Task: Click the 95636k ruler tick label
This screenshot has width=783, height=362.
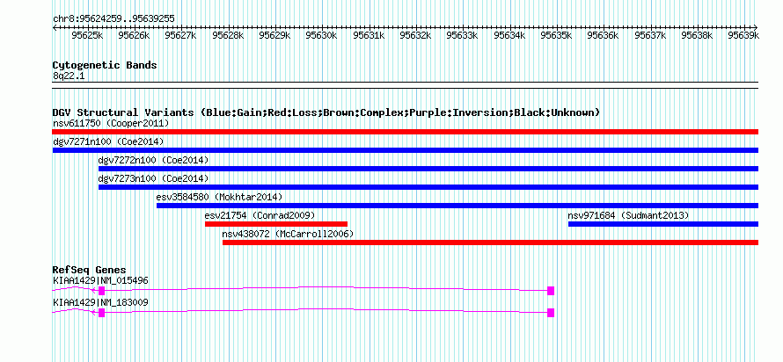Action: point(603,35)
